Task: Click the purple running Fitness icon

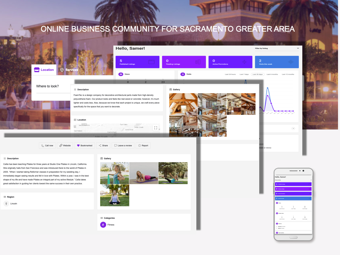Action: [x=103, y=225]
